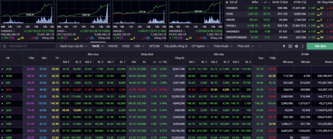Sort by the Cao column header
Screen dimensions: 333x139
(261, 58)
